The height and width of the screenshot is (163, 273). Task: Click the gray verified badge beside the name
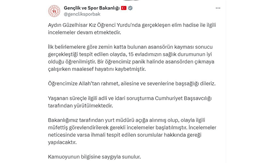point(130,8)
